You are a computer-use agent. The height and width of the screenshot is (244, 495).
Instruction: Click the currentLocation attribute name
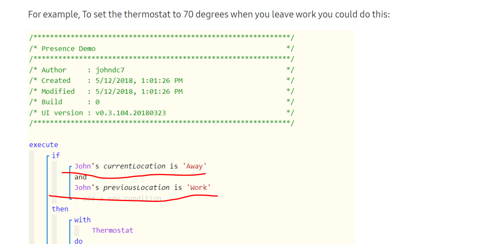tap(134, 166)
